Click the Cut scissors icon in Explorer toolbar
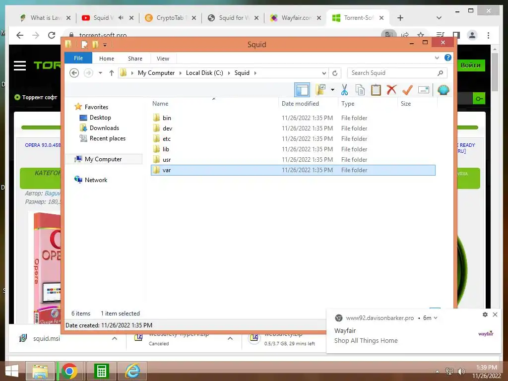Viewport: 508px width, 381px height. click(344, 90)
